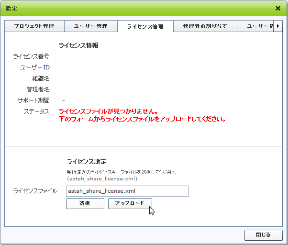Click the 選択 button to choose a file

(x=85, y=203)
